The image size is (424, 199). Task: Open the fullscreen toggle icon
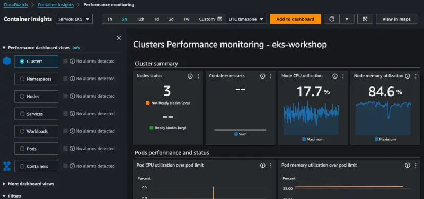[x=365, y=19]
